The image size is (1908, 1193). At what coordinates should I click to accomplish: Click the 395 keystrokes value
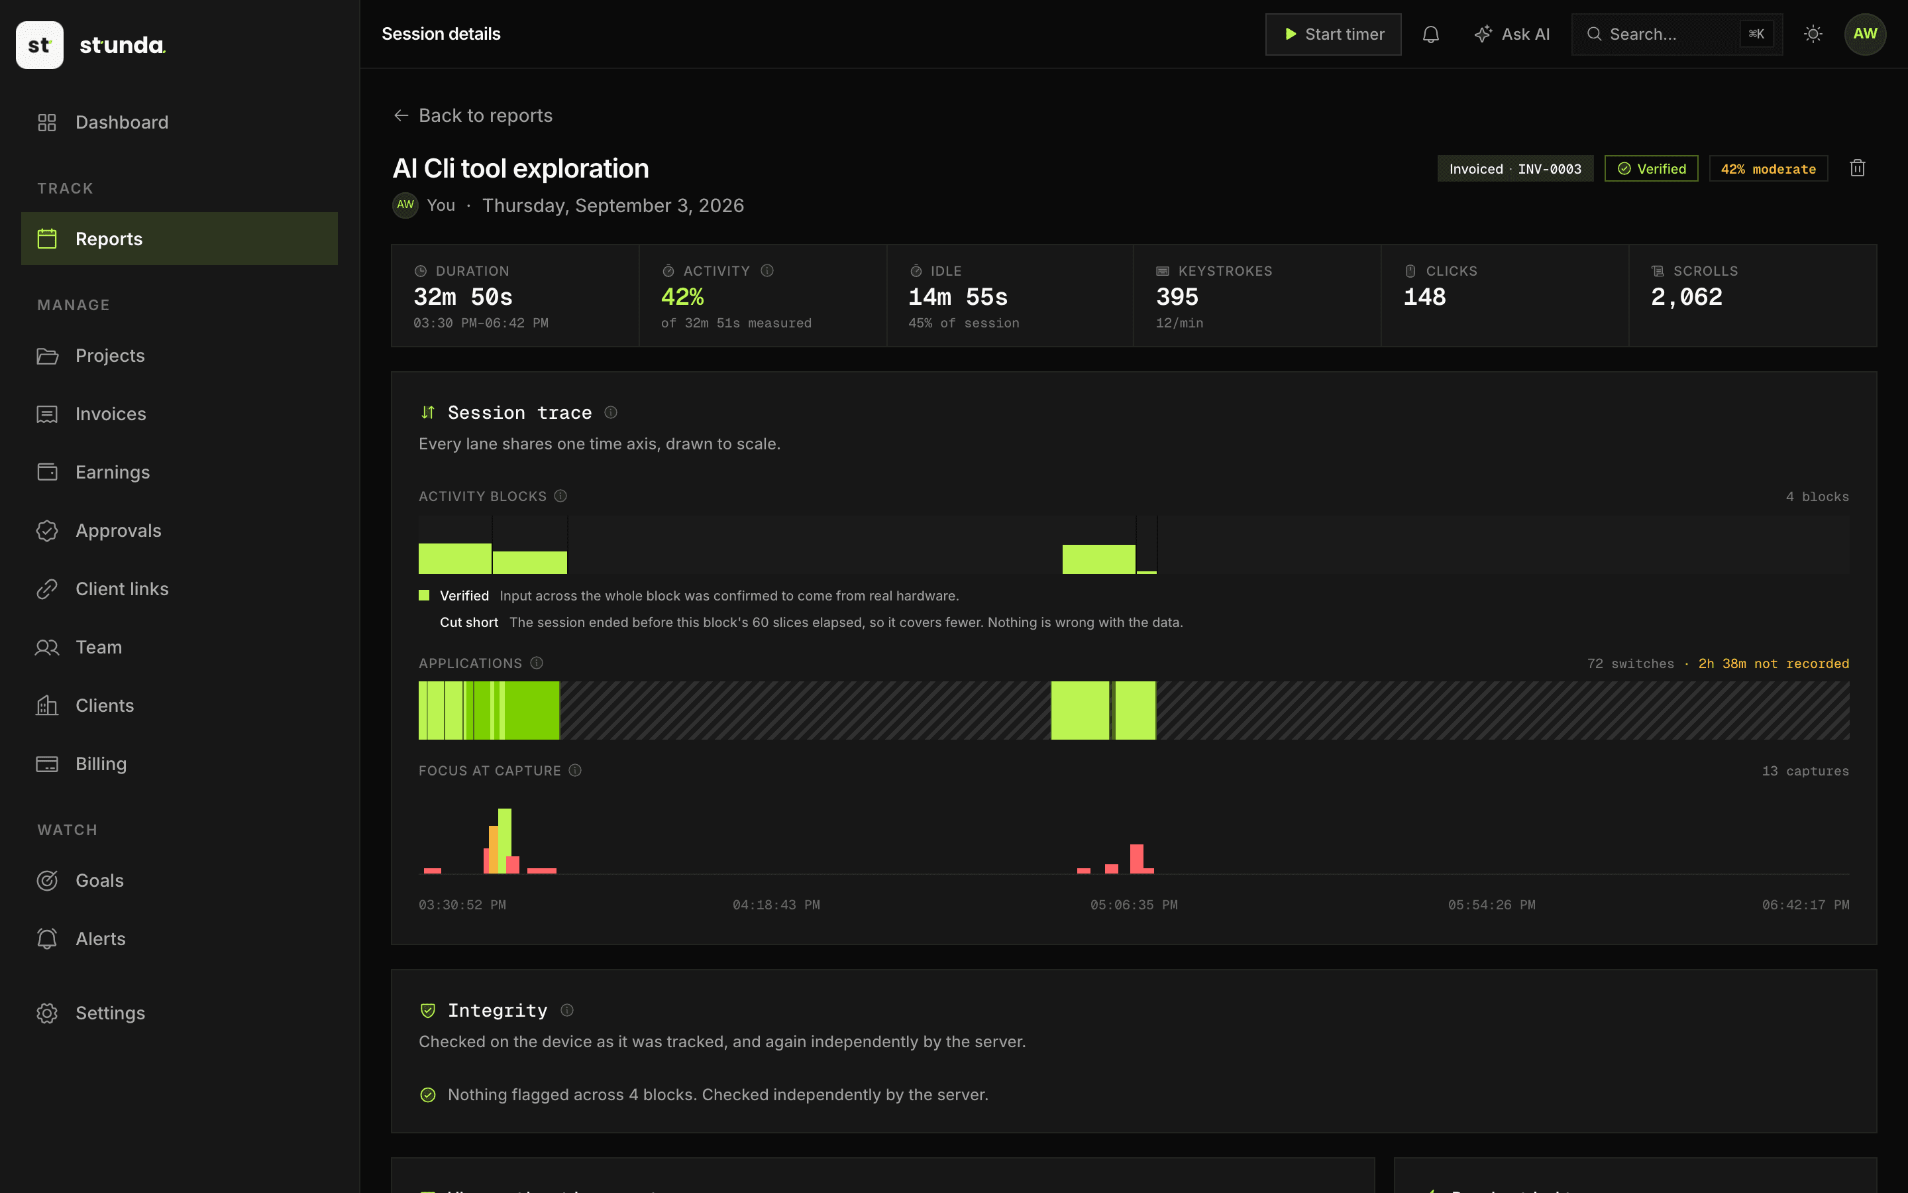(x=1177, y=297)
